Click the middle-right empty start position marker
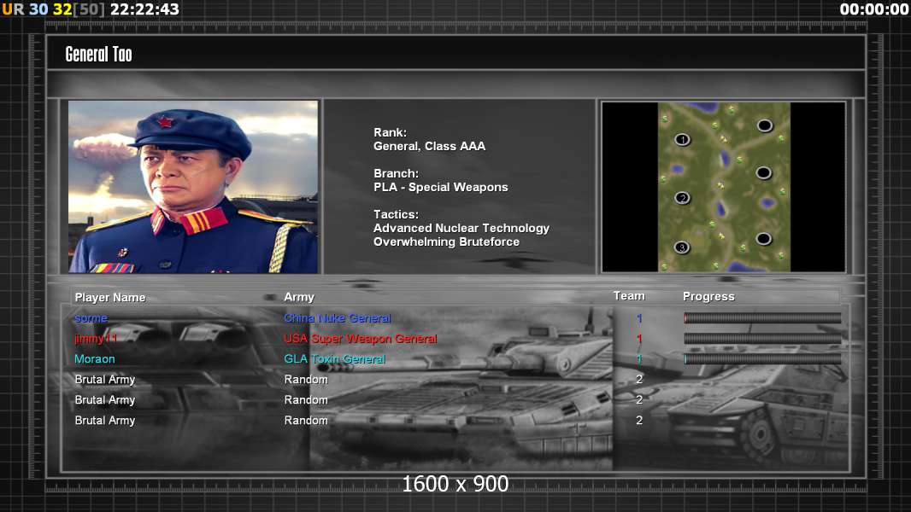The image size is (911, 512). [764, 173]
